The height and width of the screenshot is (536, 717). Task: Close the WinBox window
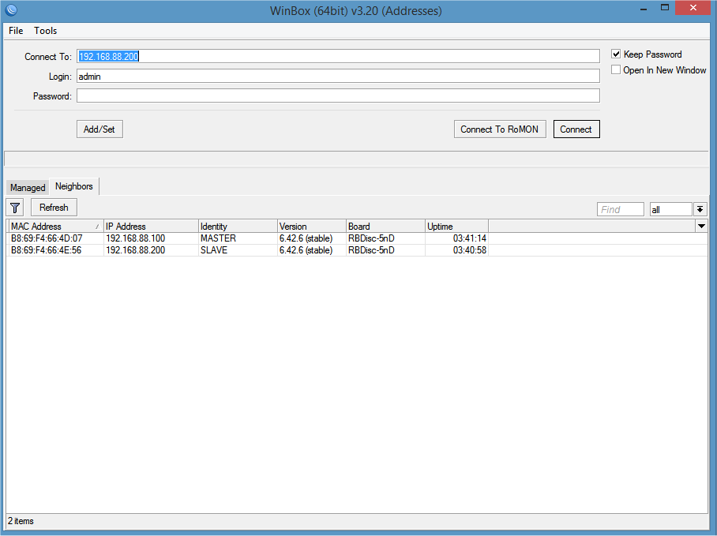pos(693,8)
